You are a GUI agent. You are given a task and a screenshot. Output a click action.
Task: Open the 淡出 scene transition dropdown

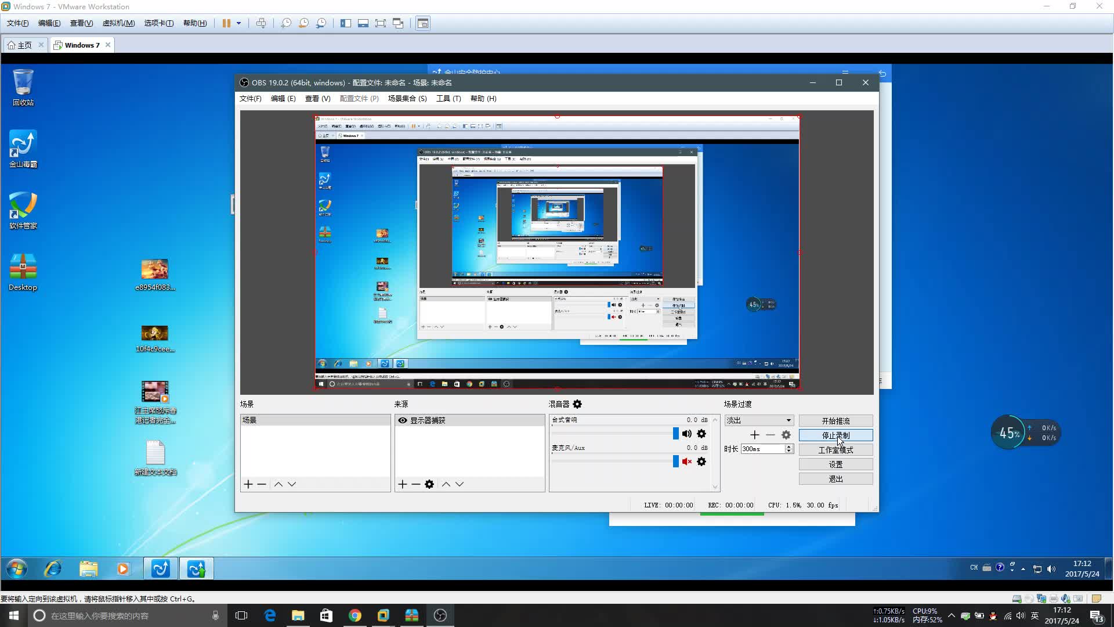(x=759, y=420)
